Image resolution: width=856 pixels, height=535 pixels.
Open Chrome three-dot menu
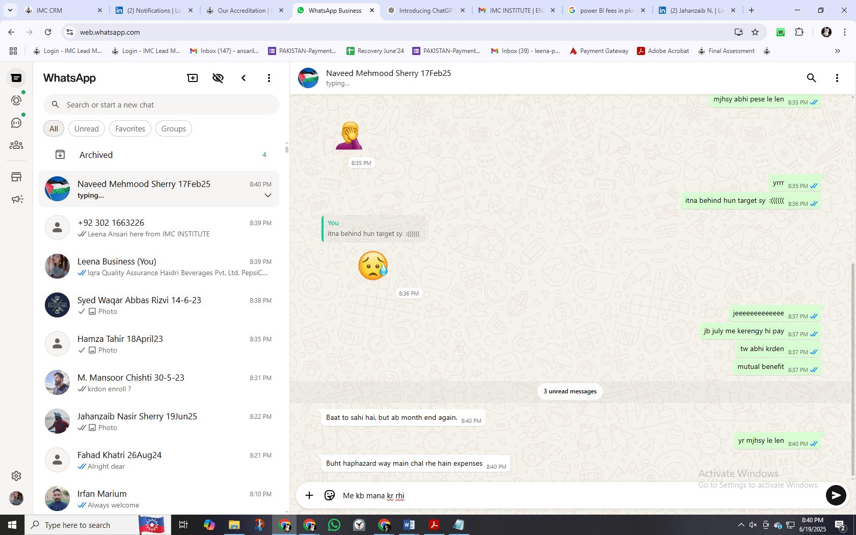[845, 32]
